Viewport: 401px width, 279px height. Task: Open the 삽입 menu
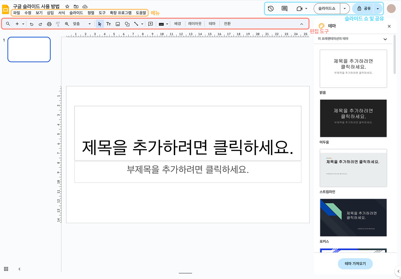pyautogui.click(x=50, y=13)
